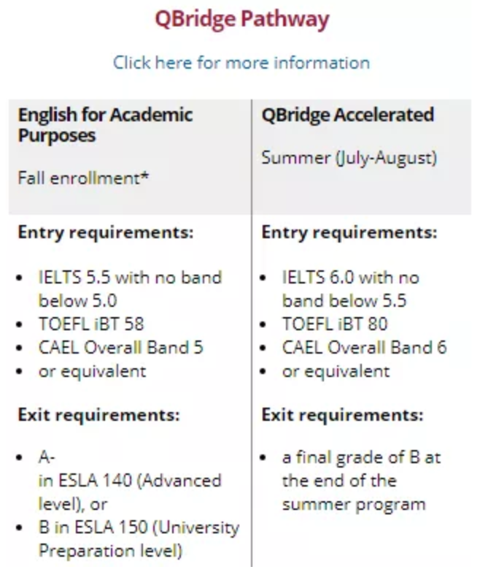The height and width of the screenshot is (583, 480).
Task: Click the 'final grade of B' summer program item
Action: point(361,481)
